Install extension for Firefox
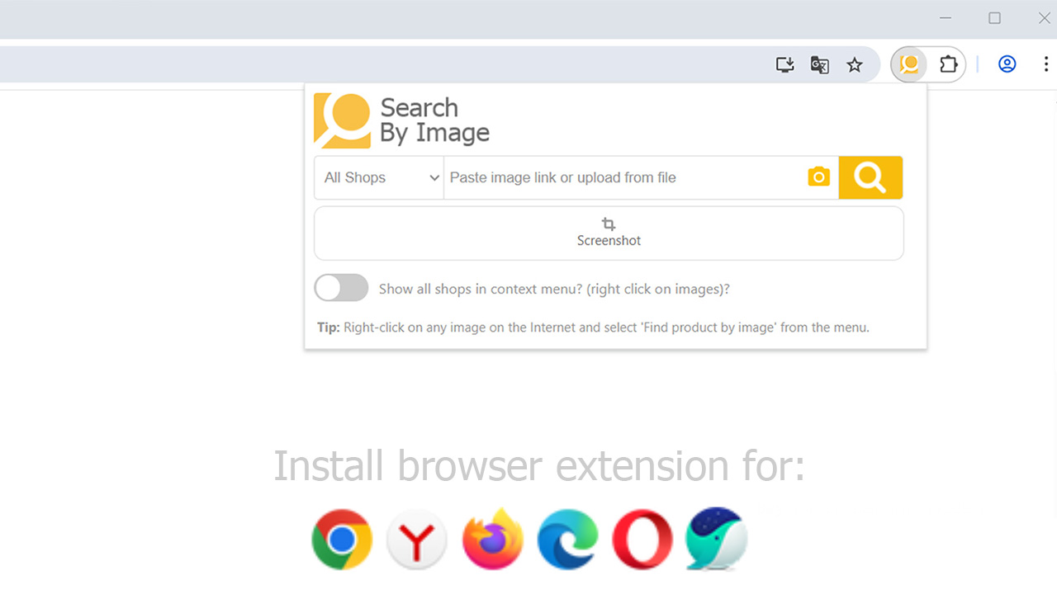 click(493, 540)
